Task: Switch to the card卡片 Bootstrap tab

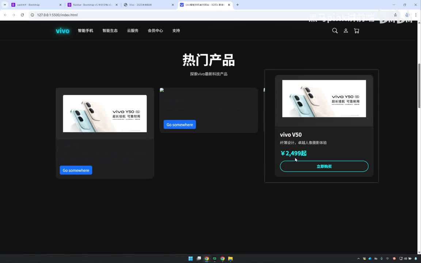Action: (x=37, y=5)
